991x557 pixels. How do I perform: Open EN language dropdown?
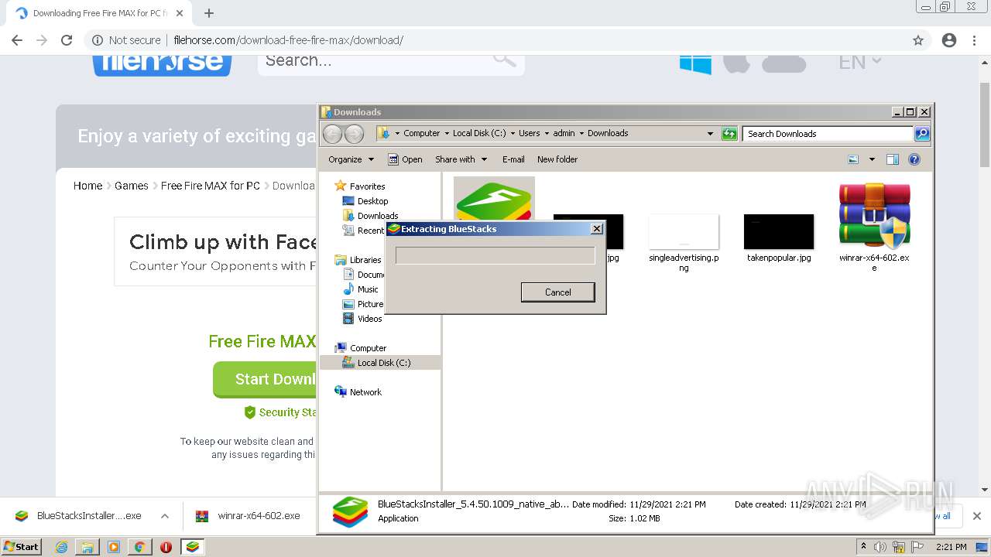point(860,62)
